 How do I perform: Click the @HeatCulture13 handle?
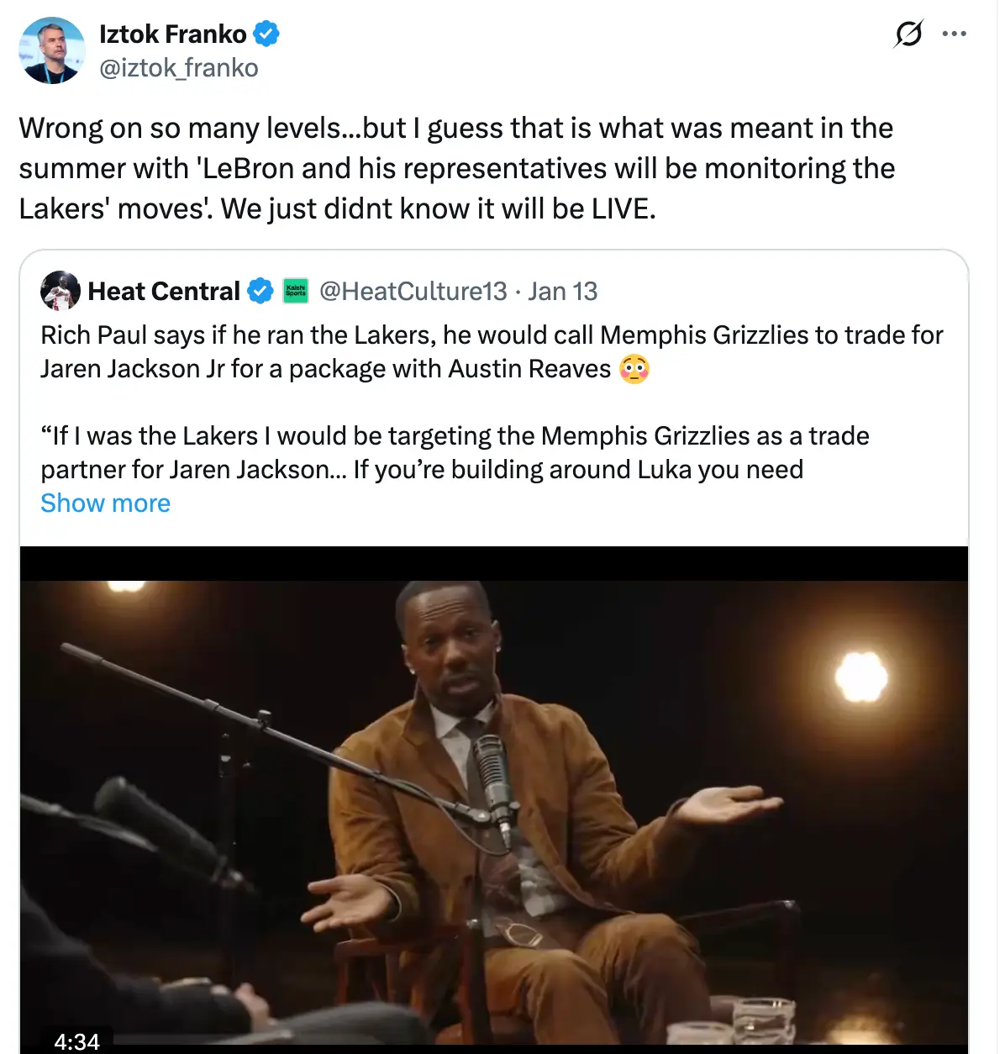tap(413, 292)
